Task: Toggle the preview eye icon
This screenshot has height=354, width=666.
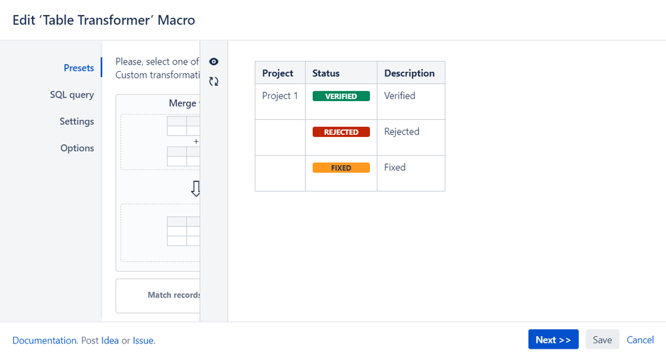Action: [213, 62]
